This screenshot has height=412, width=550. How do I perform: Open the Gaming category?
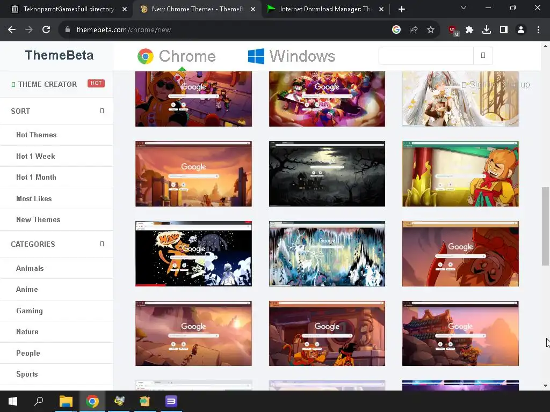pyautogui.click(x=30, y=311)
